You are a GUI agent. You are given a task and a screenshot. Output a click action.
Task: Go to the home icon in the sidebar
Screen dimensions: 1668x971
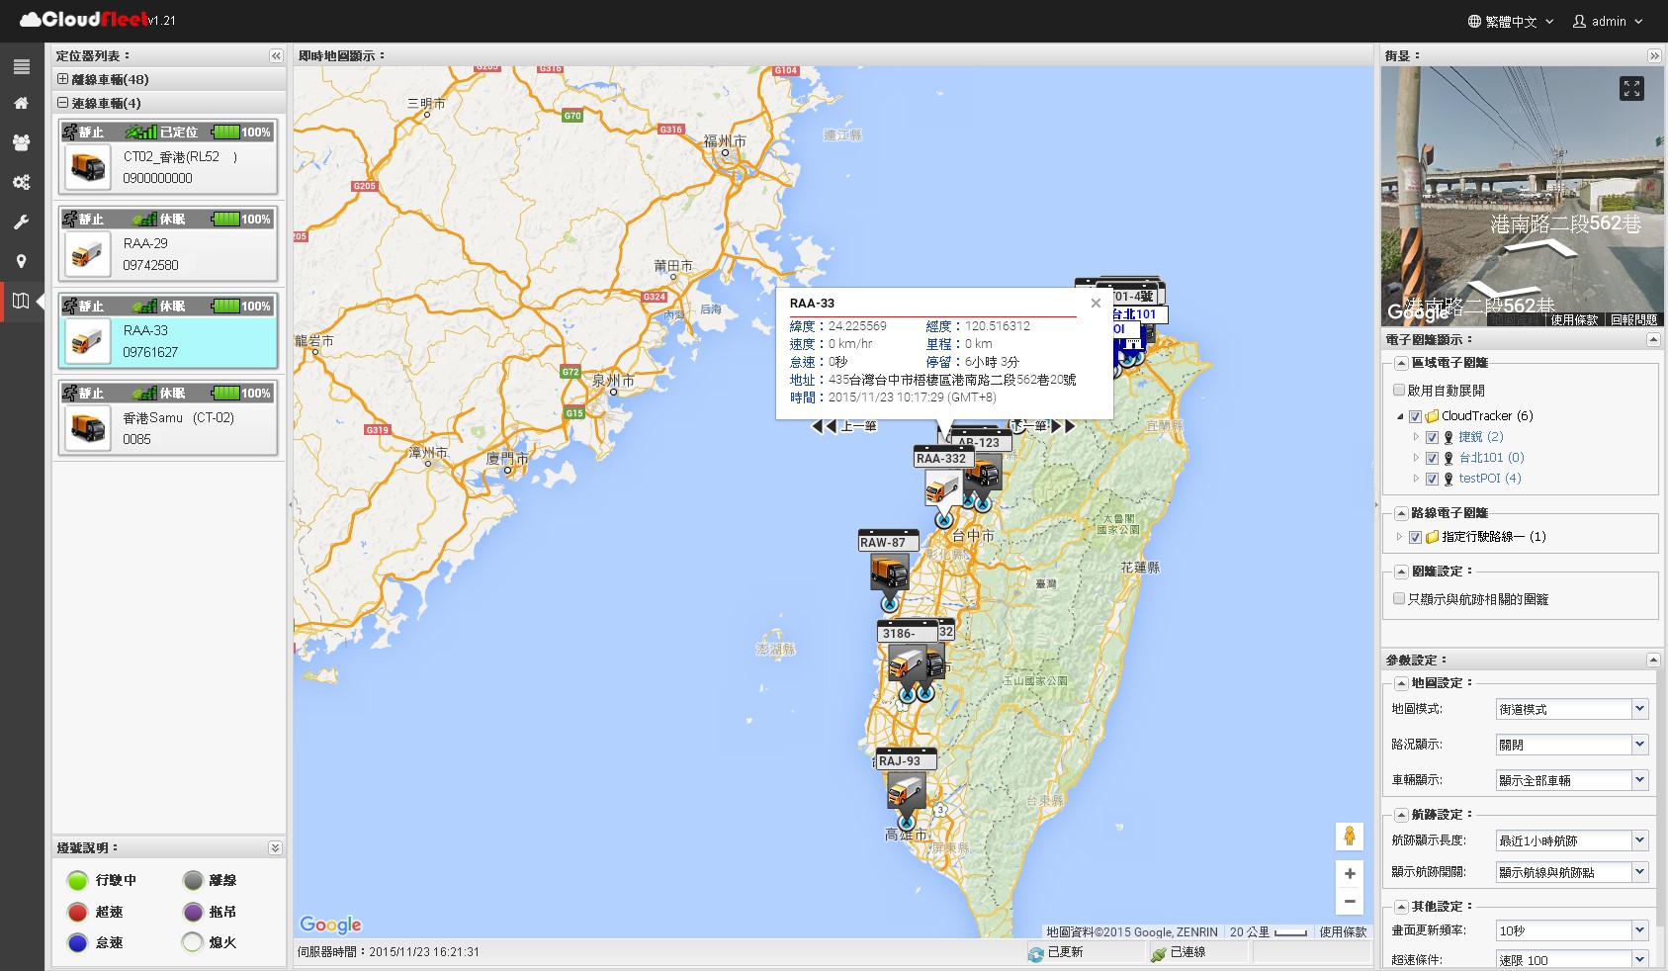21,103
